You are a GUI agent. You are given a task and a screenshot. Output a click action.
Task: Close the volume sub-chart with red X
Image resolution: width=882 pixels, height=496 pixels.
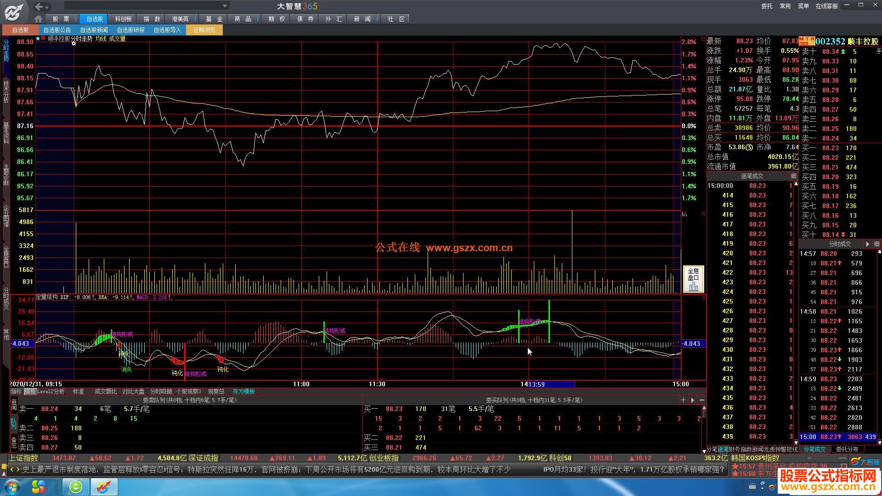coord(703,214)
